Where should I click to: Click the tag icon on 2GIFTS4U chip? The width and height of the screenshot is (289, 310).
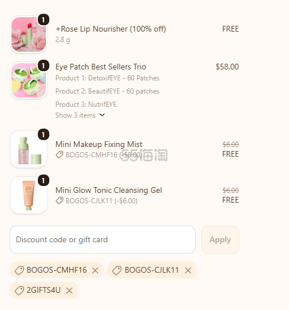pyautogui.click(x=19, y=290)
